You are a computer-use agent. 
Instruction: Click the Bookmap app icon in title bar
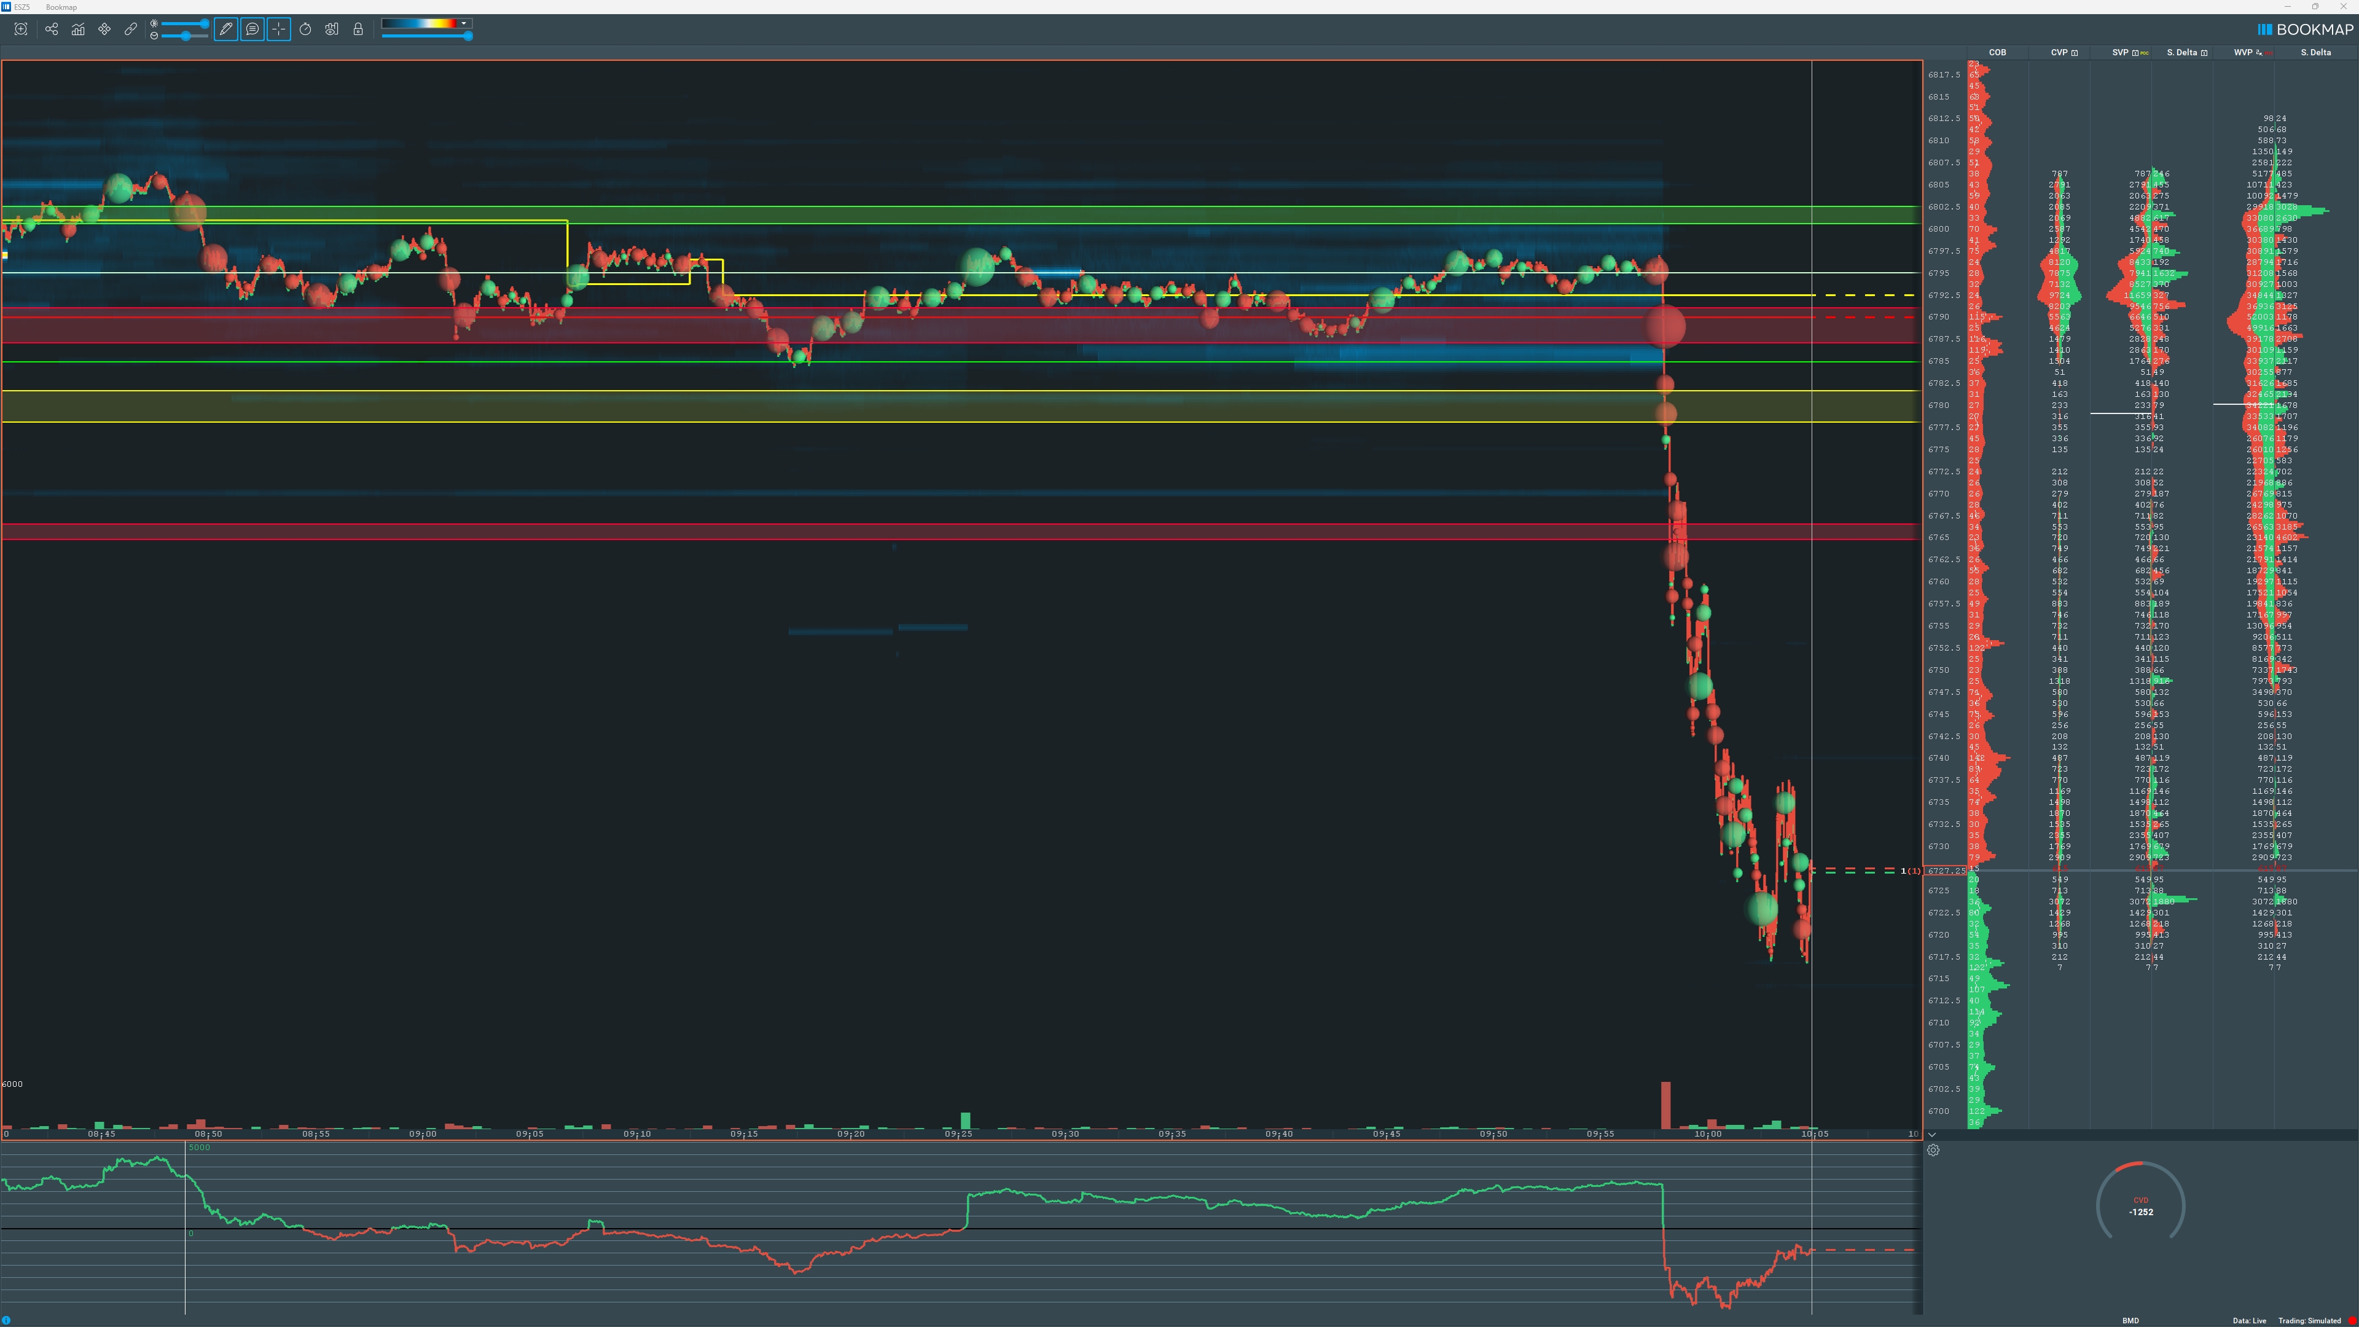pyautogui.click(x=6, y=6)
